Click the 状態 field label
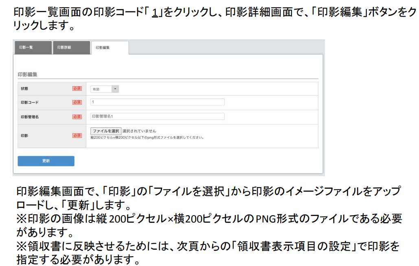This screenshot has height=266, width=419. coord(24,89)
